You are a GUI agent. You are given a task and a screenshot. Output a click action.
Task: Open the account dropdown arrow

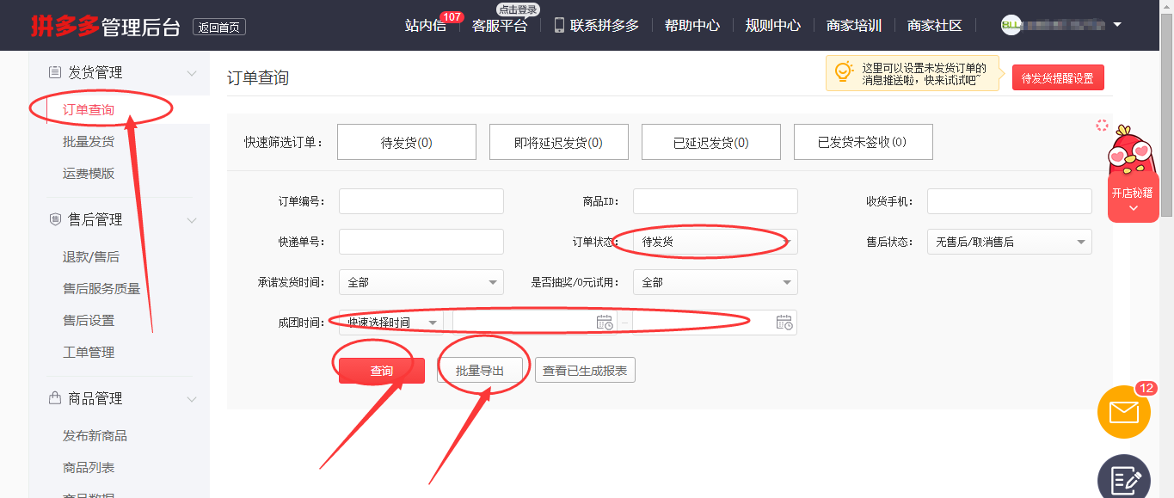point(1117,25)
